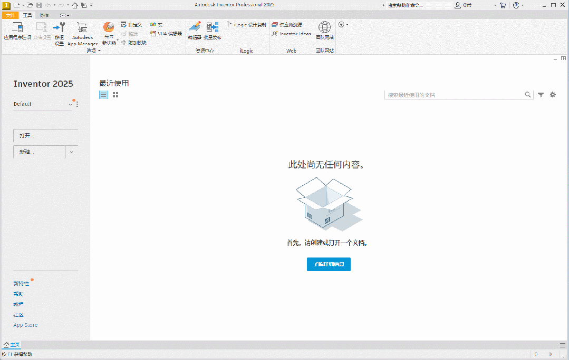Click the Inventor application logo button

point(6,5)
